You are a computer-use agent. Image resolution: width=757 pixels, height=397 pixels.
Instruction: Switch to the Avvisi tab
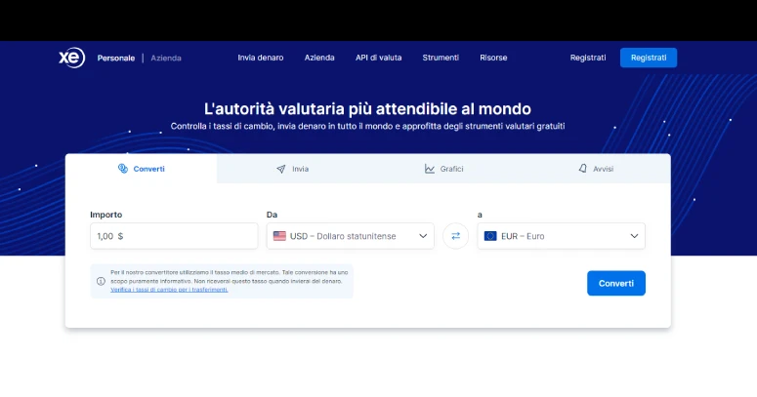coord(595,169)
